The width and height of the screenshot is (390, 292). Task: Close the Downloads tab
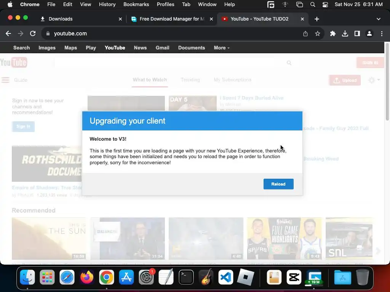[x=120, y=19]
